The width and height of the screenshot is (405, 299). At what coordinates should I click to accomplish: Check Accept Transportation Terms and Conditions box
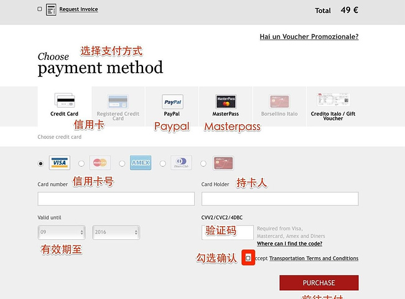pos(248,258)
